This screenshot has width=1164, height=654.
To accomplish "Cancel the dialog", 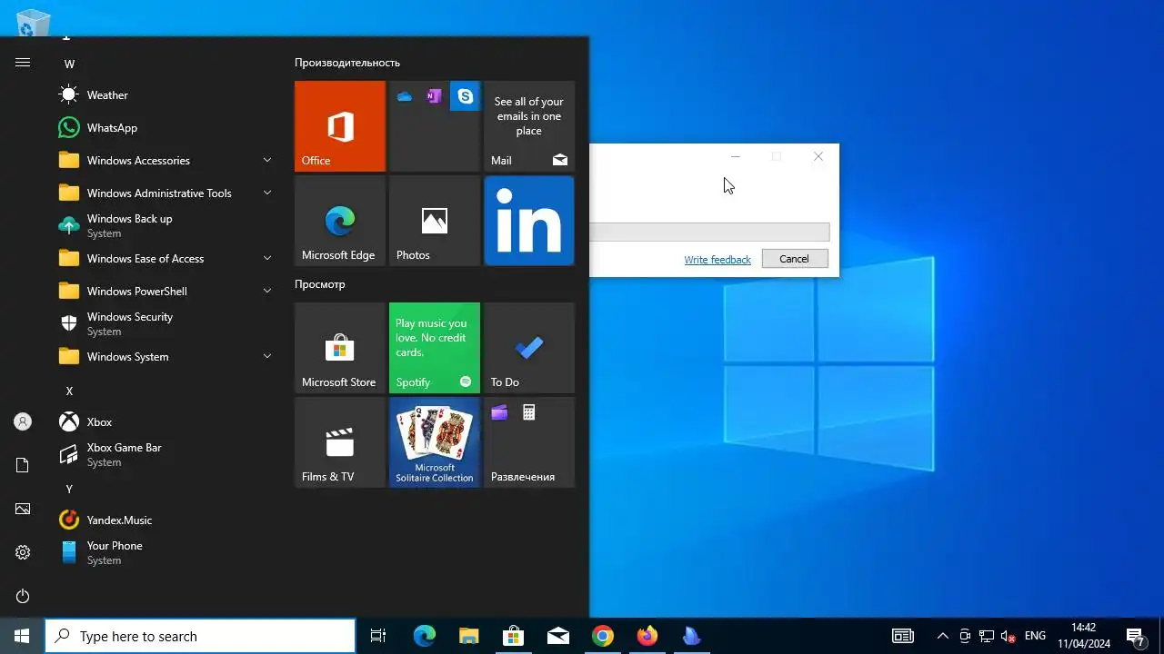I will tap(794, 259).
